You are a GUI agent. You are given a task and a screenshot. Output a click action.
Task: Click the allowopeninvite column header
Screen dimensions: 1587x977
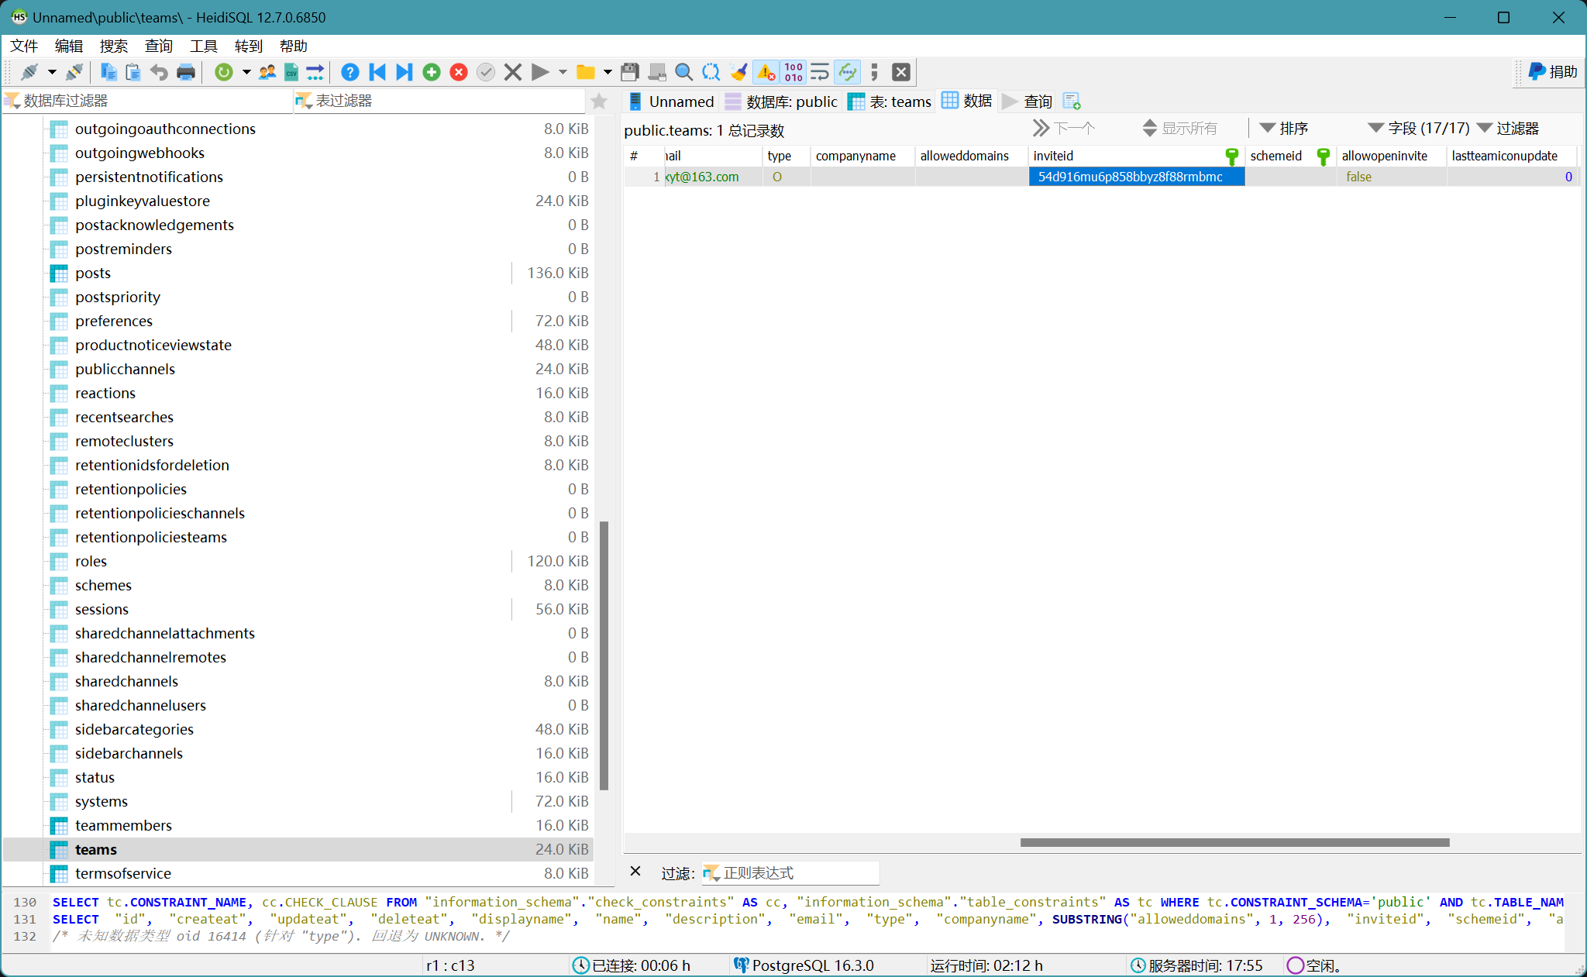pyautogui.click(x=1391, y=156)
